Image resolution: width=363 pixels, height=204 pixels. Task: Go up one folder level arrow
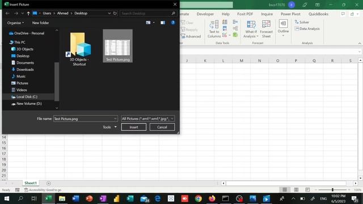click(28, 14)
